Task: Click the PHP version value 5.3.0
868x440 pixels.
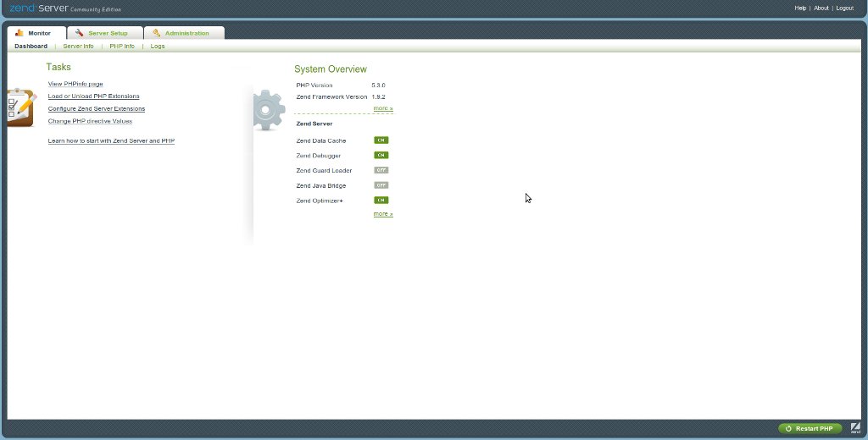Action: coord(378,85)
